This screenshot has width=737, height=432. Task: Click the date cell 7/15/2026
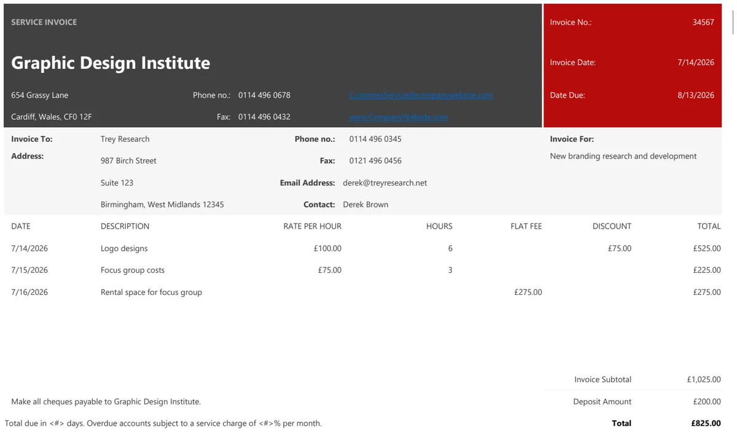pos(29,270)
